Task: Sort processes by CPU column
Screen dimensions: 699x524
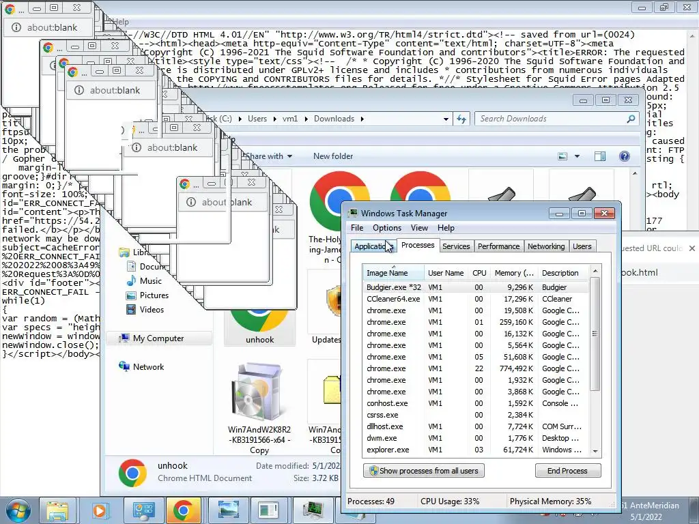Action: coord(479,273)
